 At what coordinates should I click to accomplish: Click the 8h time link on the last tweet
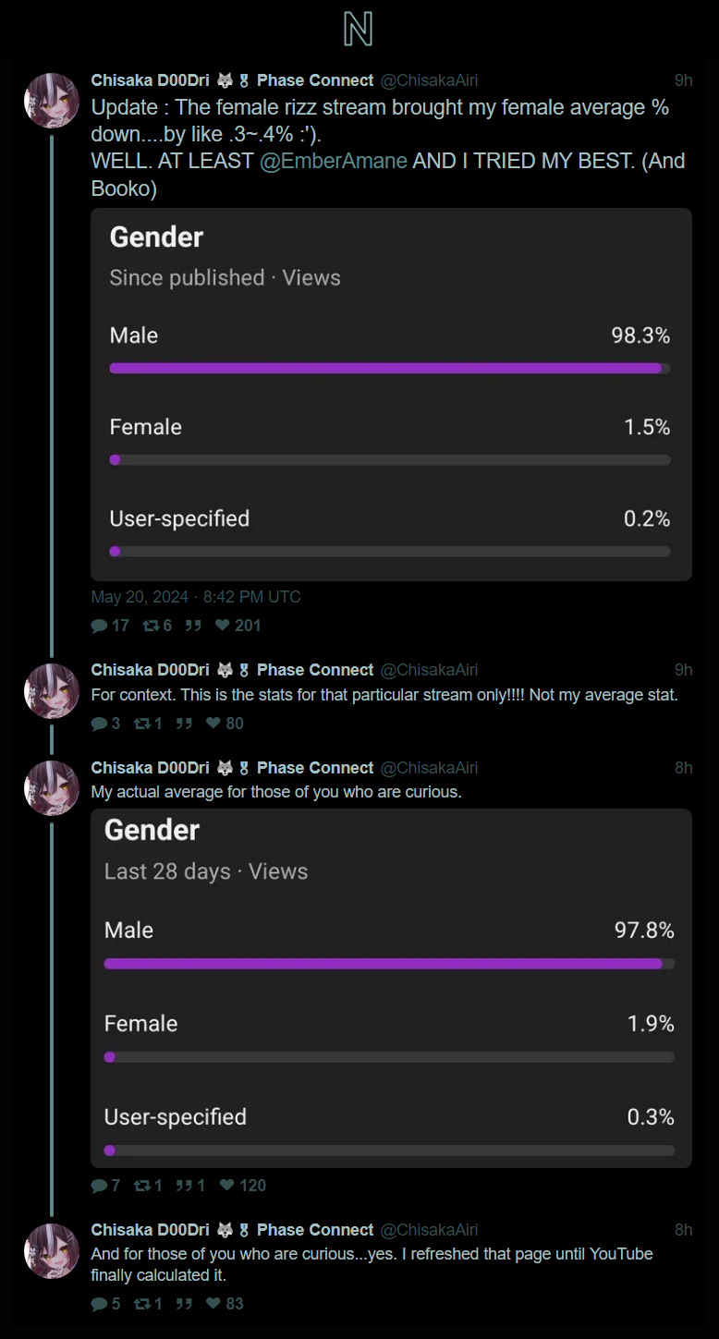683,1230
